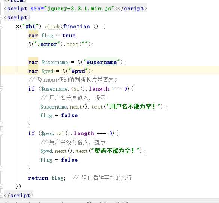Click fold-end marker after first if block

tap(1, 124)
